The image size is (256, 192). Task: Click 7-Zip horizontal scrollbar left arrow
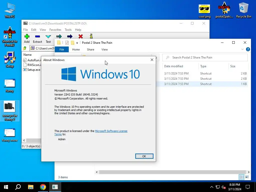(x=24, y=140)
